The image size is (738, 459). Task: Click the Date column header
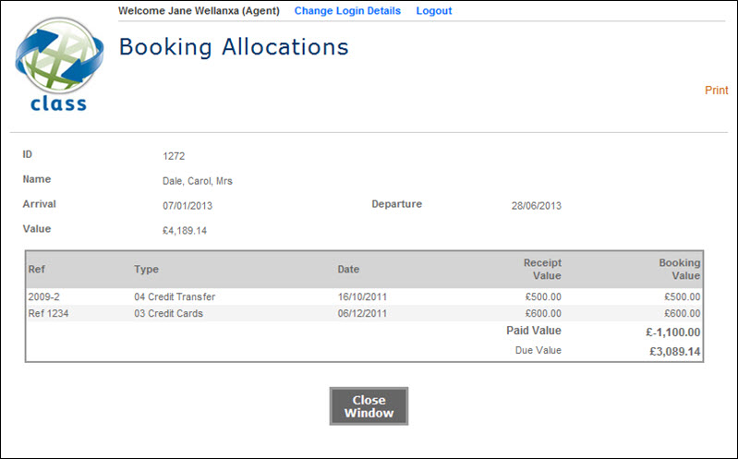[348, 270]
